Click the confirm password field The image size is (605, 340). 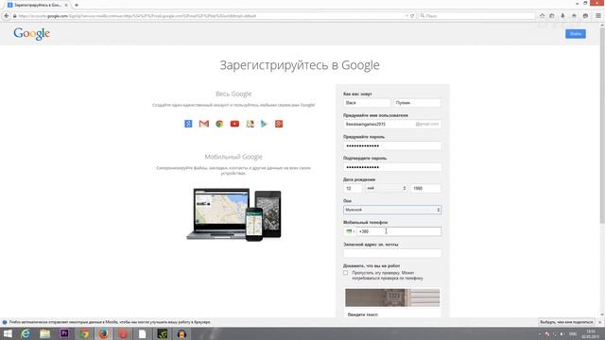tap(392, 167)
